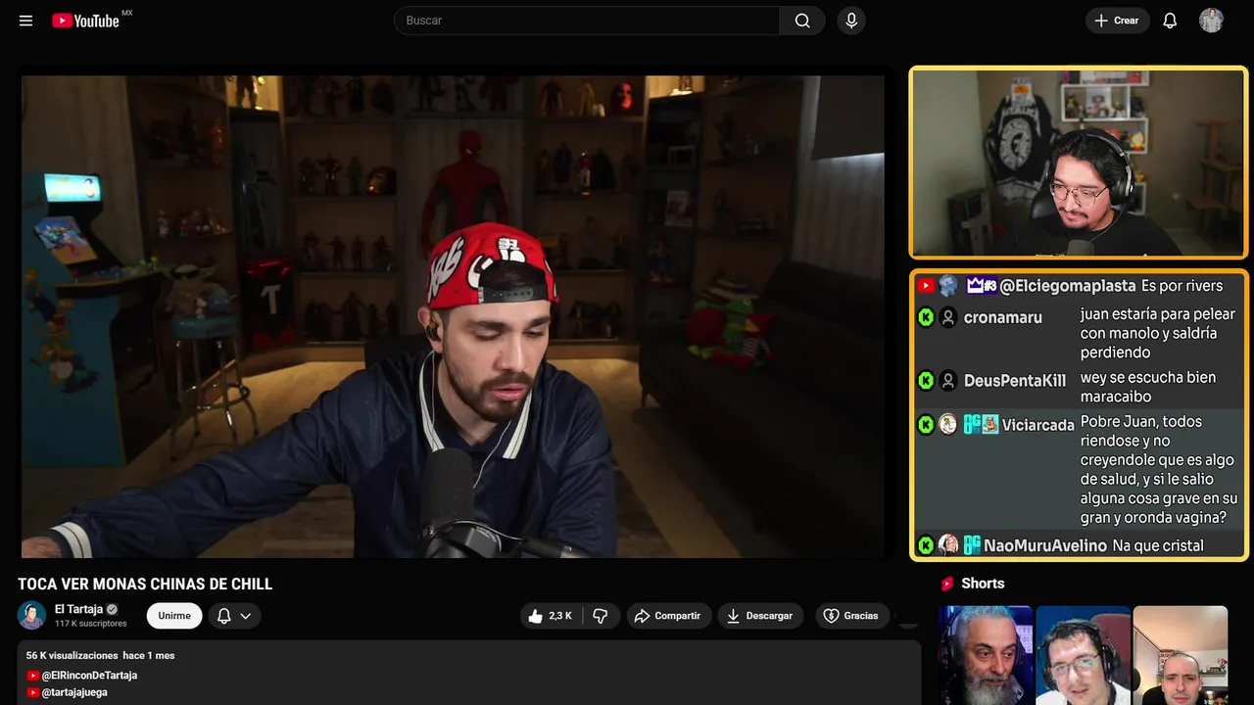Image resolution: width=1254 pixels, height=705 pixels.
Task: Click the '117 K suscriptores' text
Action: [x=91, y=624]
